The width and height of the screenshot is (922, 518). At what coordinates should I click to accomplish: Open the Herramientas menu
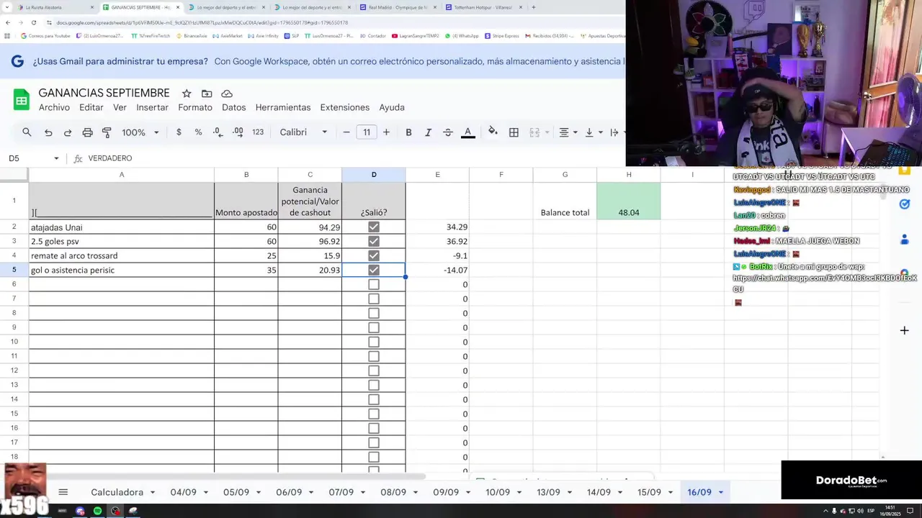tap(283, 107)
